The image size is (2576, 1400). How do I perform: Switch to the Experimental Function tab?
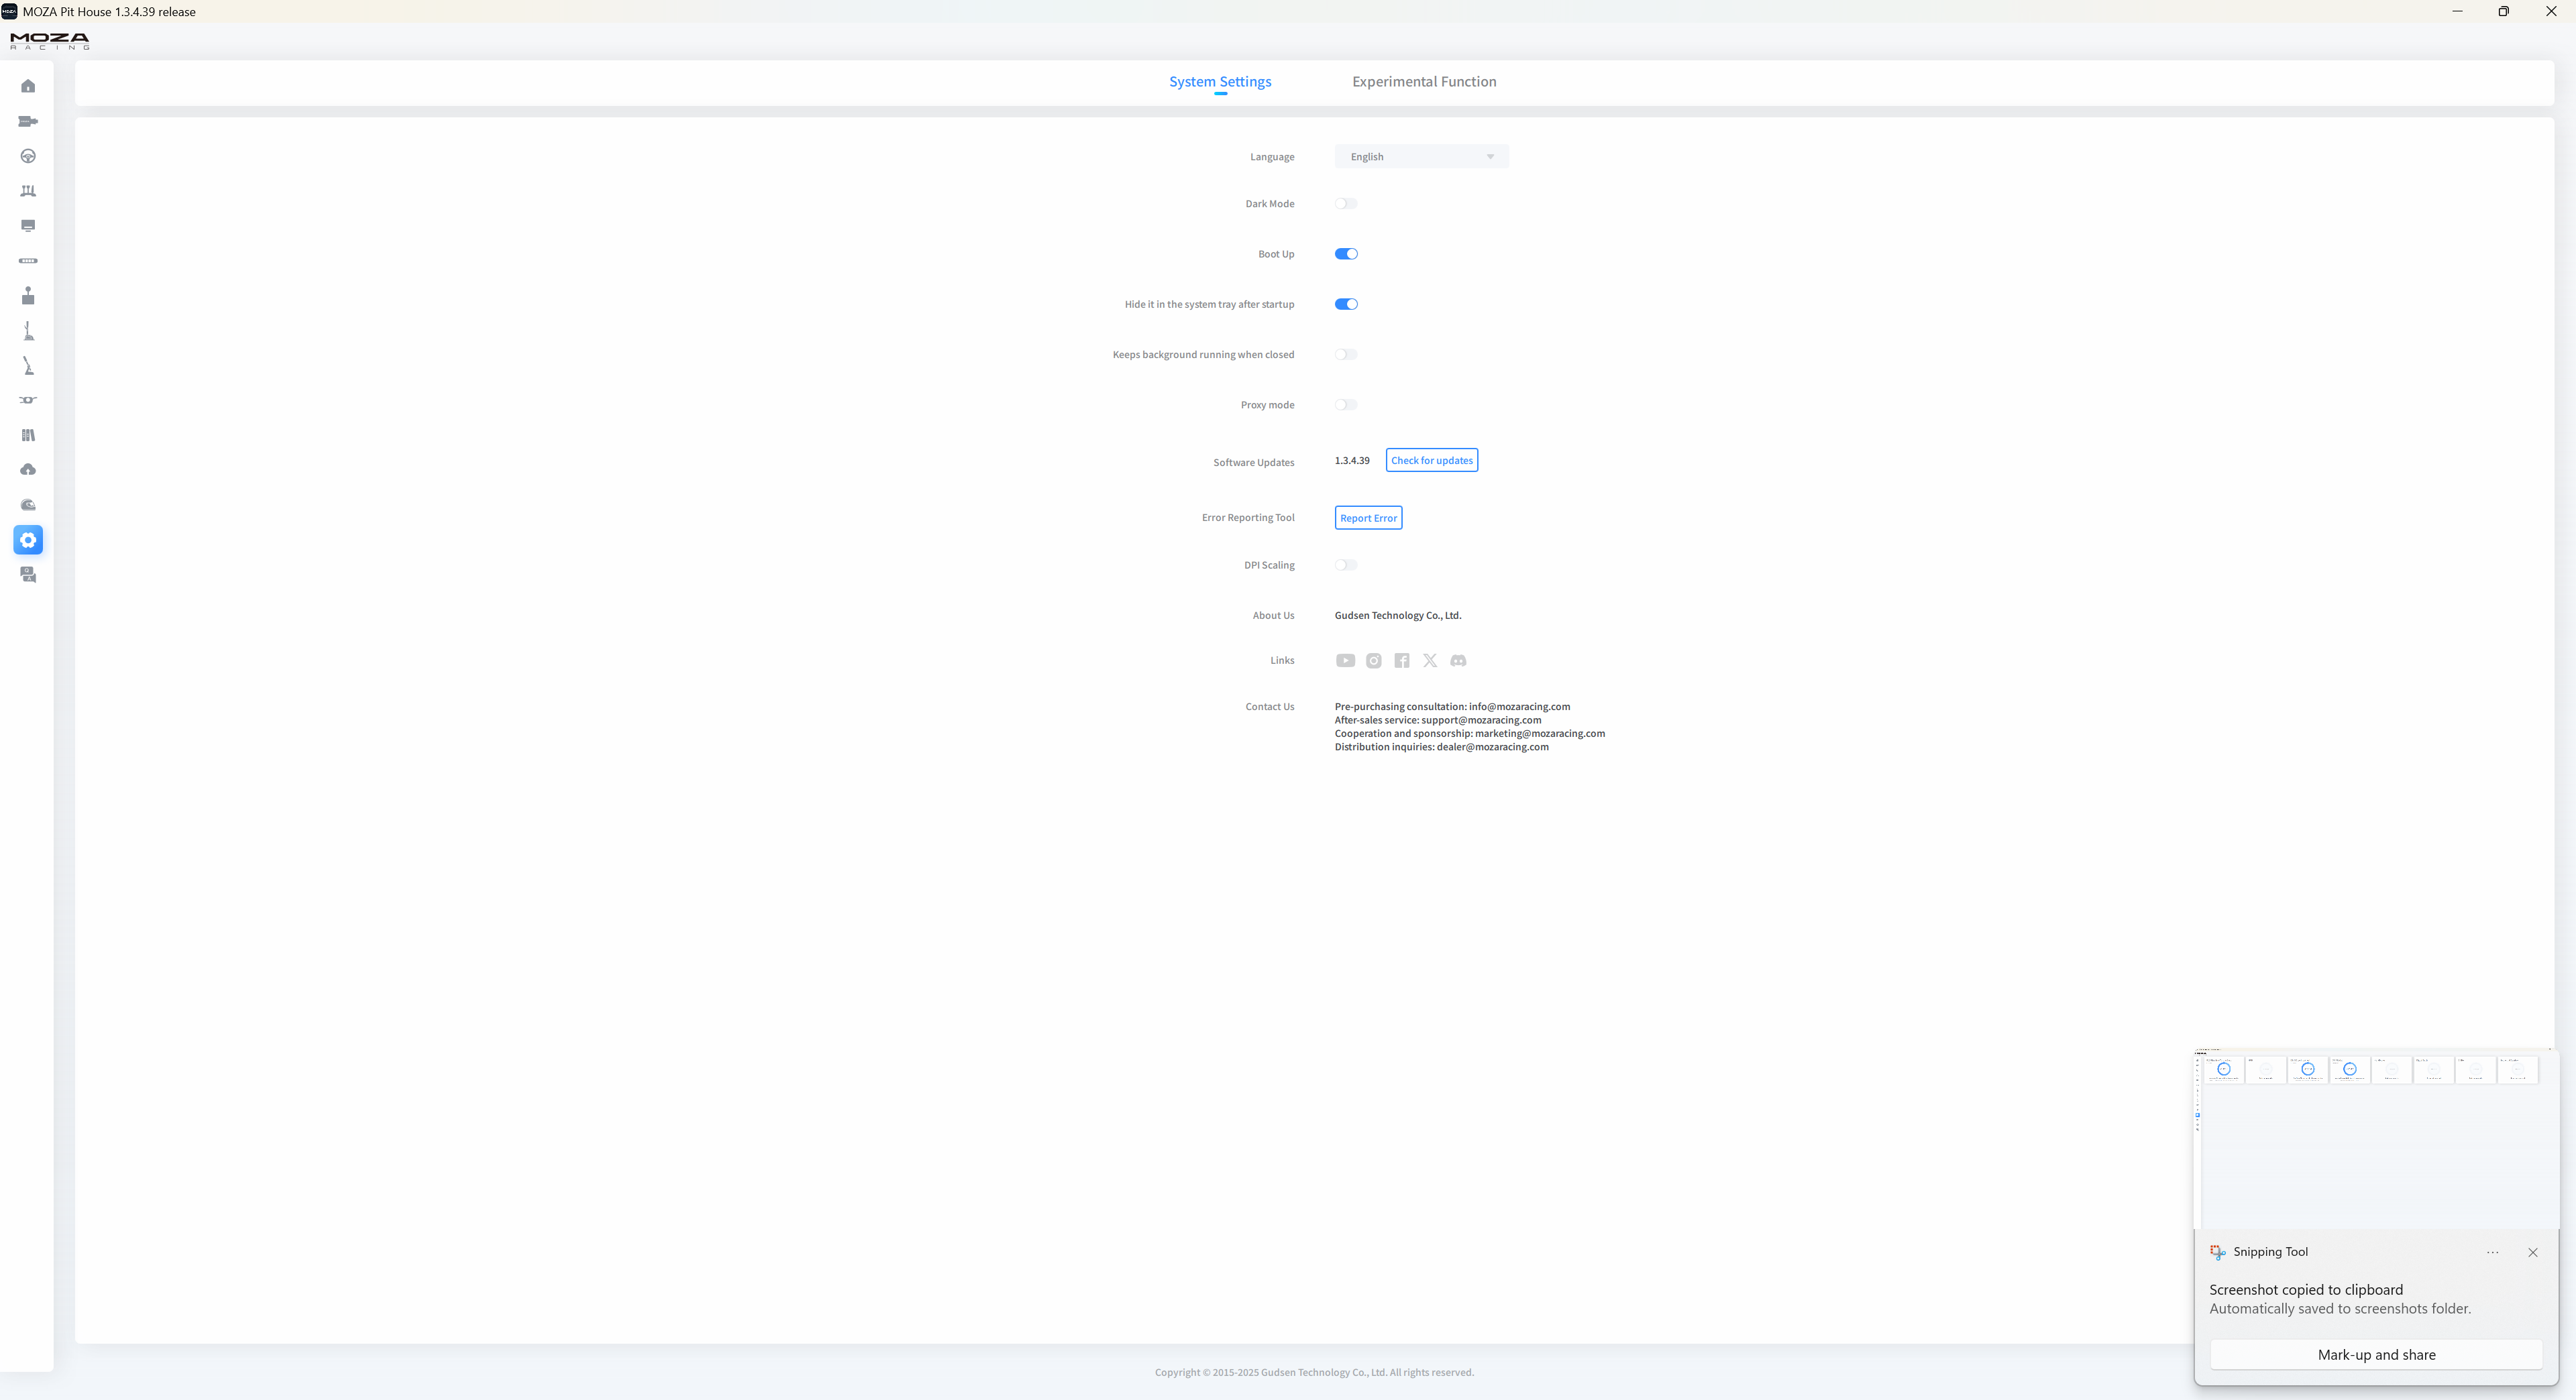click(1424, 82)
